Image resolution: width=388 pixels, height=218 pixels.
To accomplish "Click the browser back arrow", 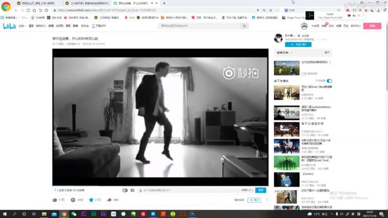I will point(16,10).
